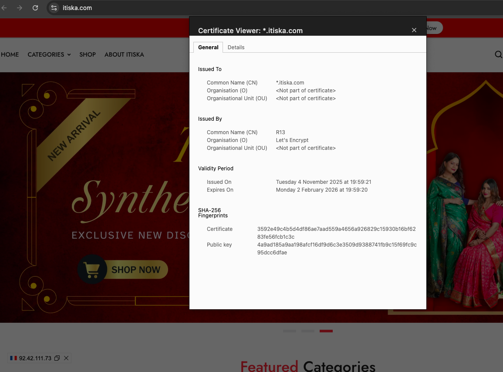Viewport: 503px width, 372px height.
Task: Click the browser forward arrow
Action: pos(20,8)
